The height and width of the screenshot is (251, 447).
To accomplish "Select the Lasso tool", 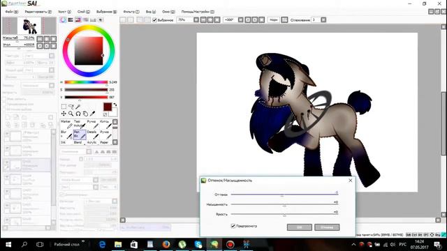I will 71,107.
